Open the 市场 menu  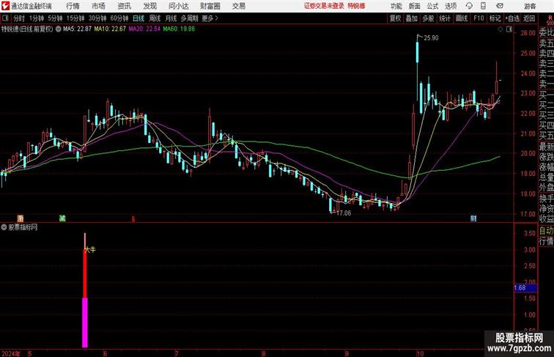(x=98, y=6)
